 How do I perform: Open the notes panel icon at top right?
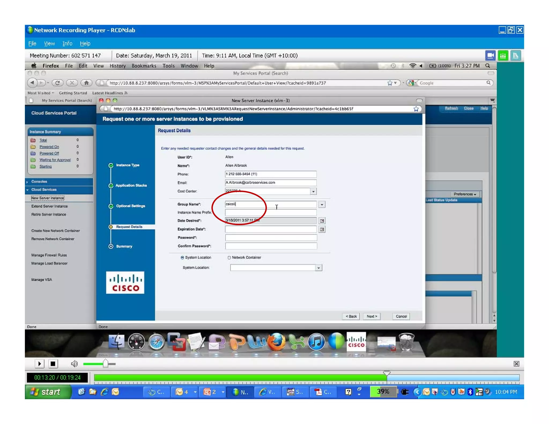click(x=515, y=55)
